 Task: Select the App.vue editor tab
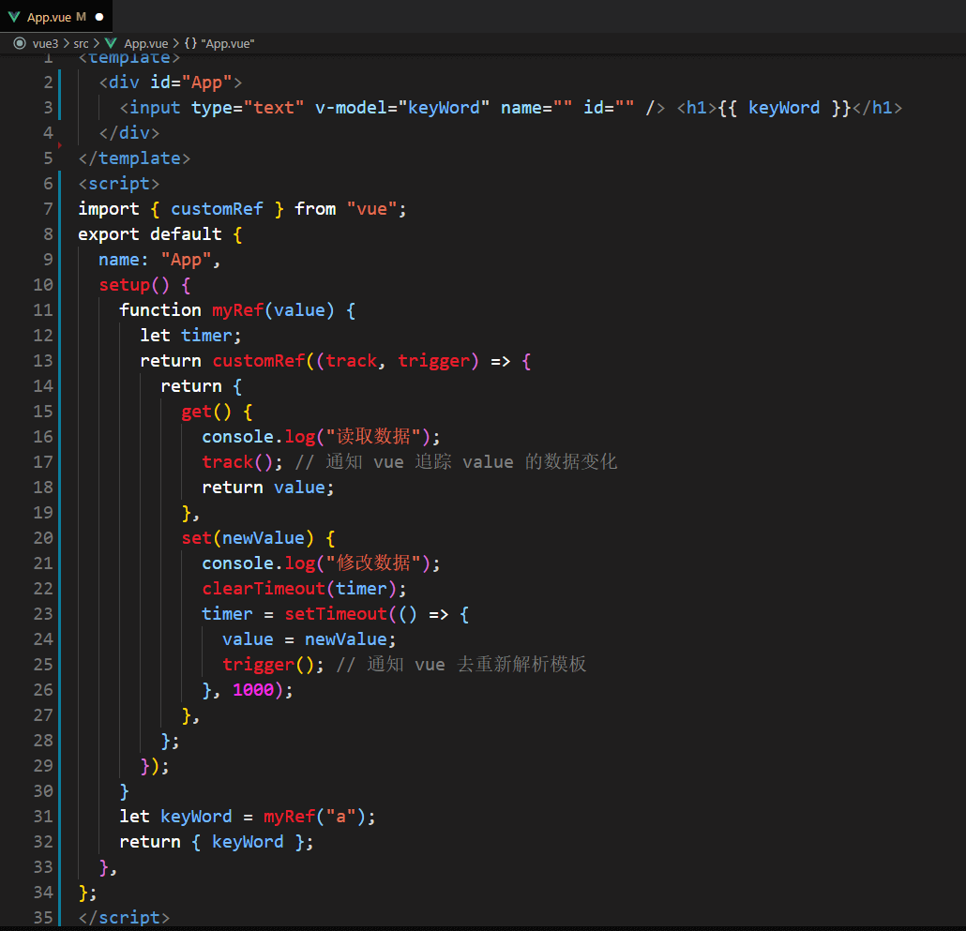[x=56, y=17]
